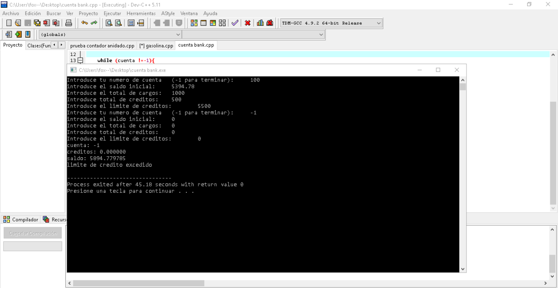The width and height of the screenshot is (558, 288).
Task: Open the TDM-GCC compiler selection dropdown
Action: point(331,23)
